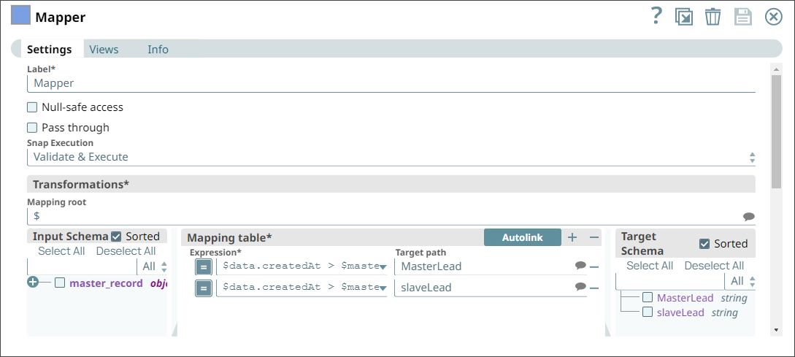Open expression bubble for Mapping root
The image size is (795, 357).
[749, 217]
